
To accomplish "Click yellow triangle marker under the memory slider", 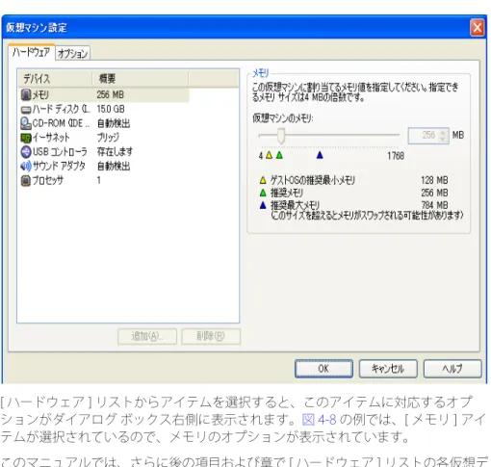I will coord(270,156).
